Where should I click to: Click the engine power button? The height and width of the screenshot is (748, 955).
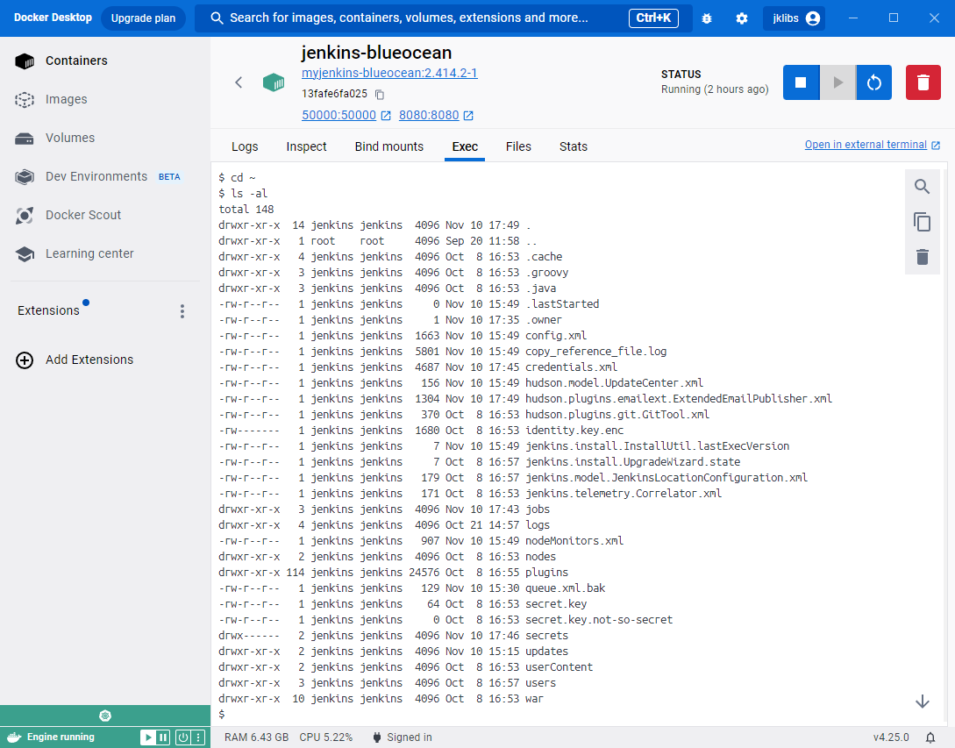pos(182,737)
